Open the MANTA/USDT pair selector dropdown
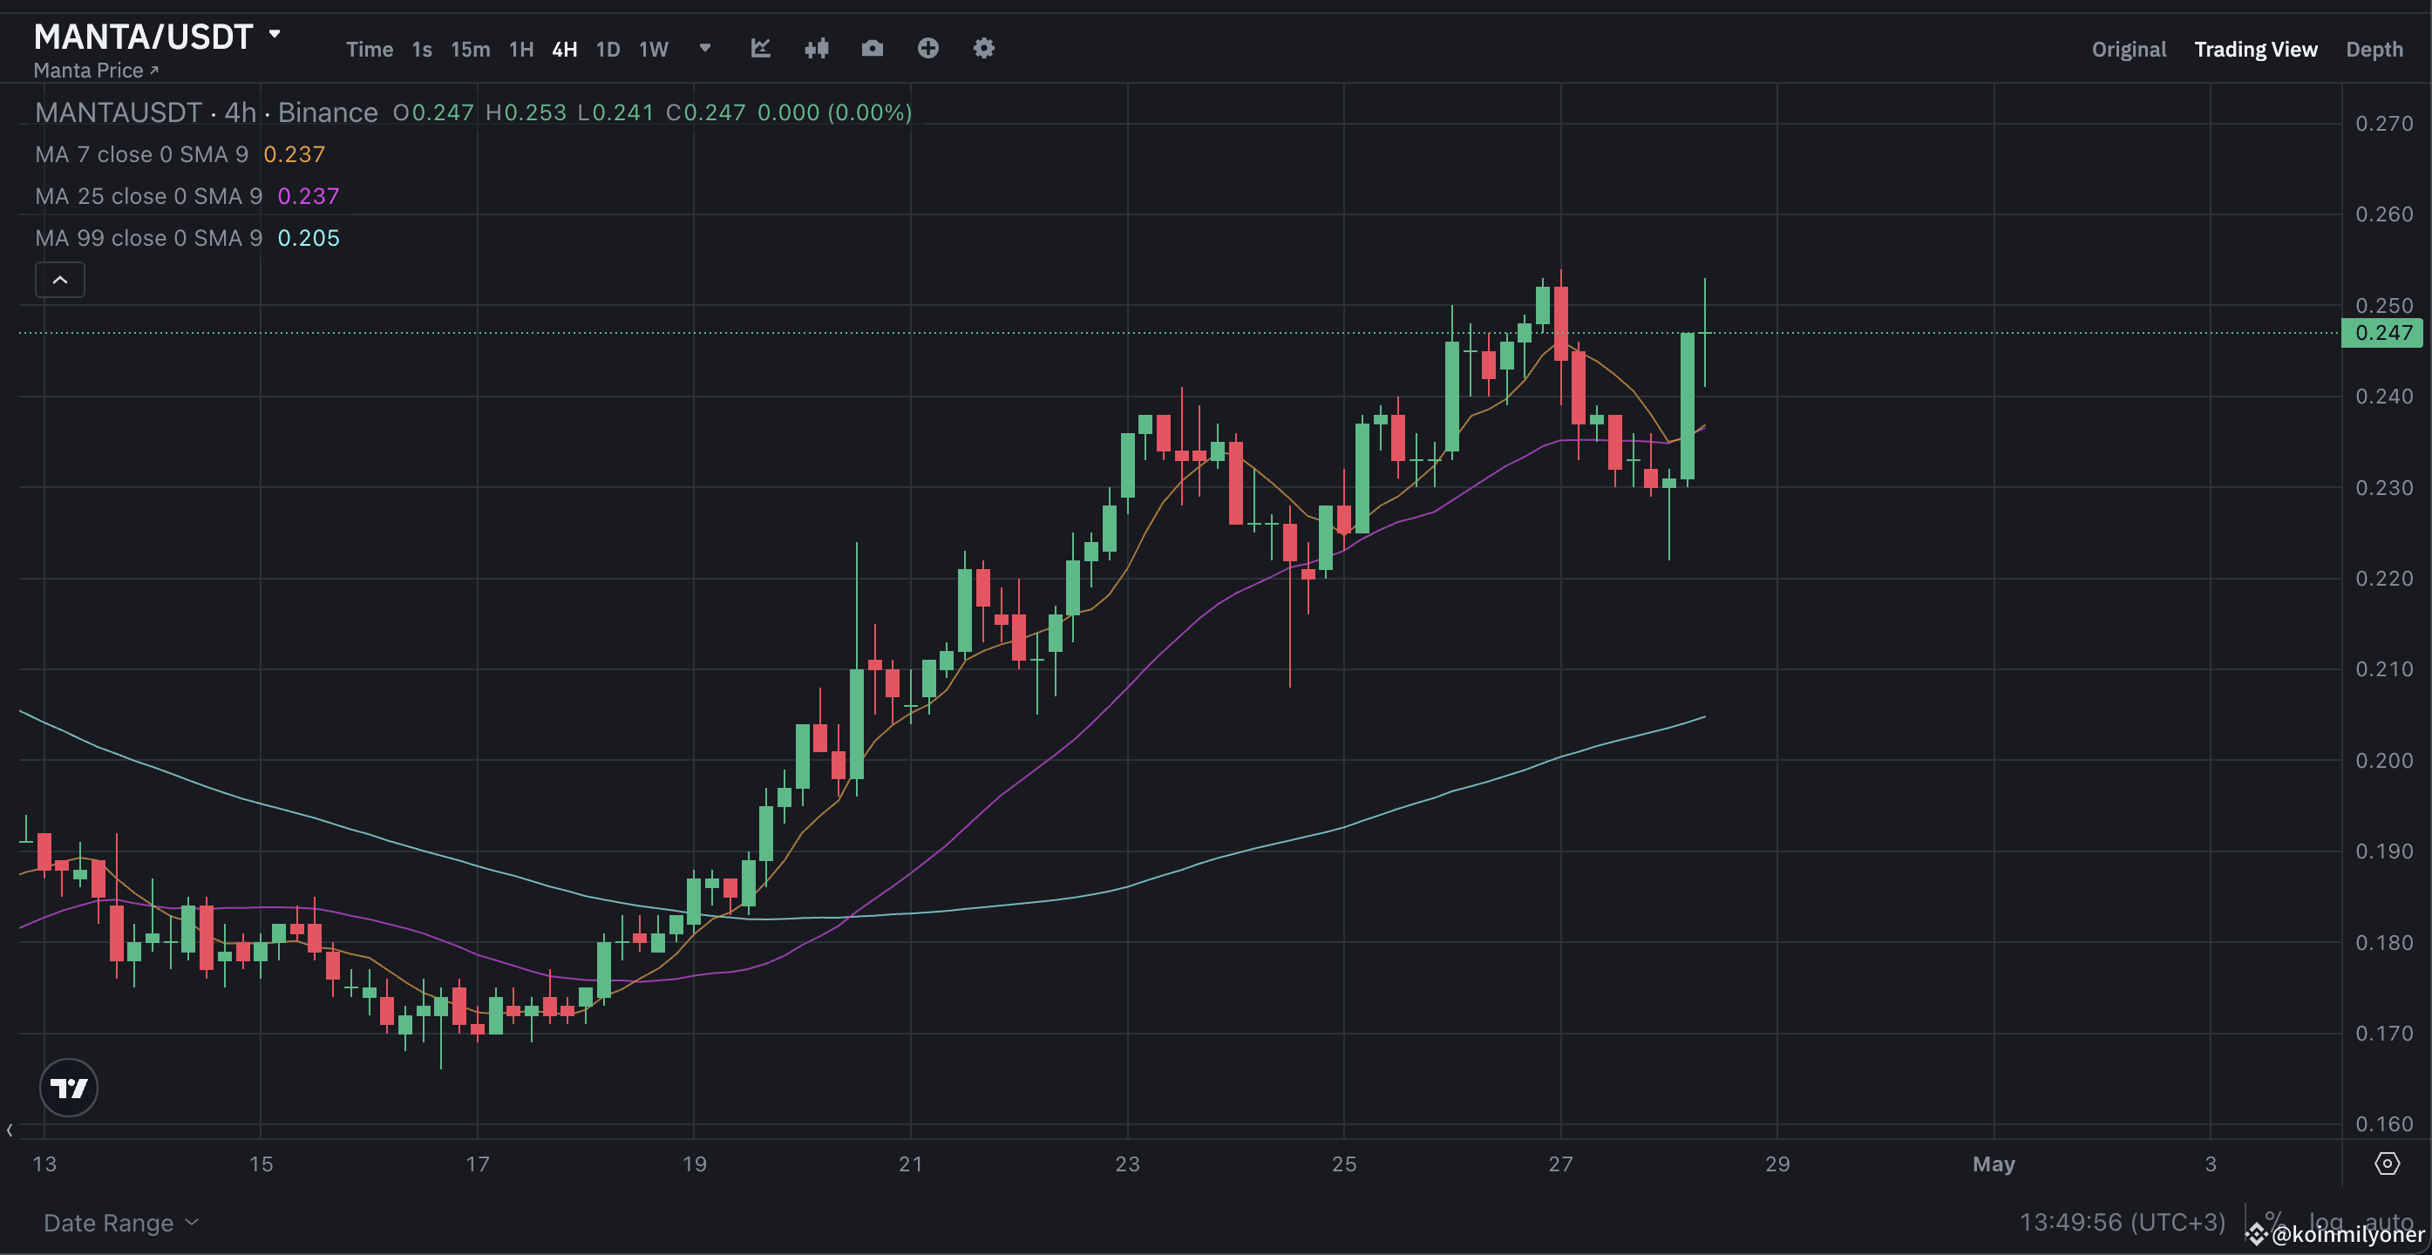This screenshot has width=2432, height=1255. (x=274, y=36)
